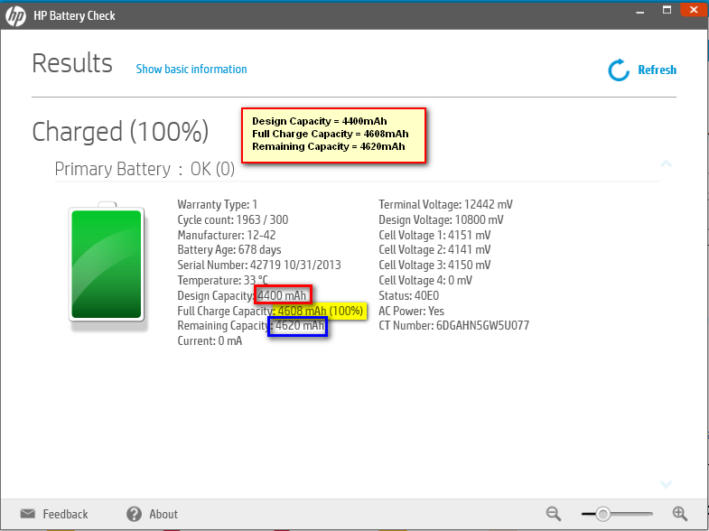
Task: Click 'Terminal Voltage: 12442 mV' text
Action: click(446, 205)
